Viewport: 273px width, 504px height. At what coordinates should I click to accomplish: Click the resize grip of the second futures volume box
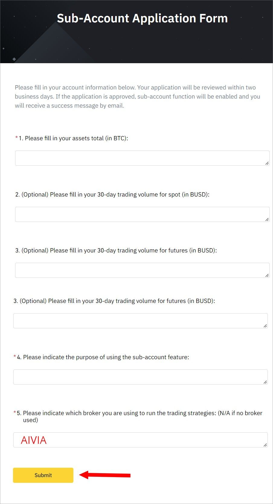265,326
